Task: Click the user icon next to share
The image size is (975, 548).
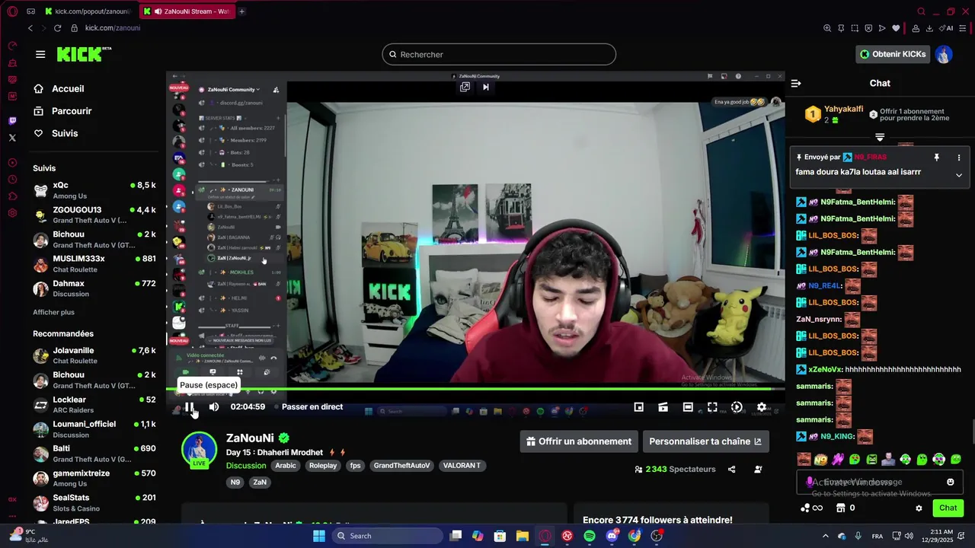Action: 758,470
